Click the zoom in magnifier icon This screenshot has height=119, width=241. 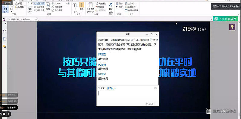69,4
